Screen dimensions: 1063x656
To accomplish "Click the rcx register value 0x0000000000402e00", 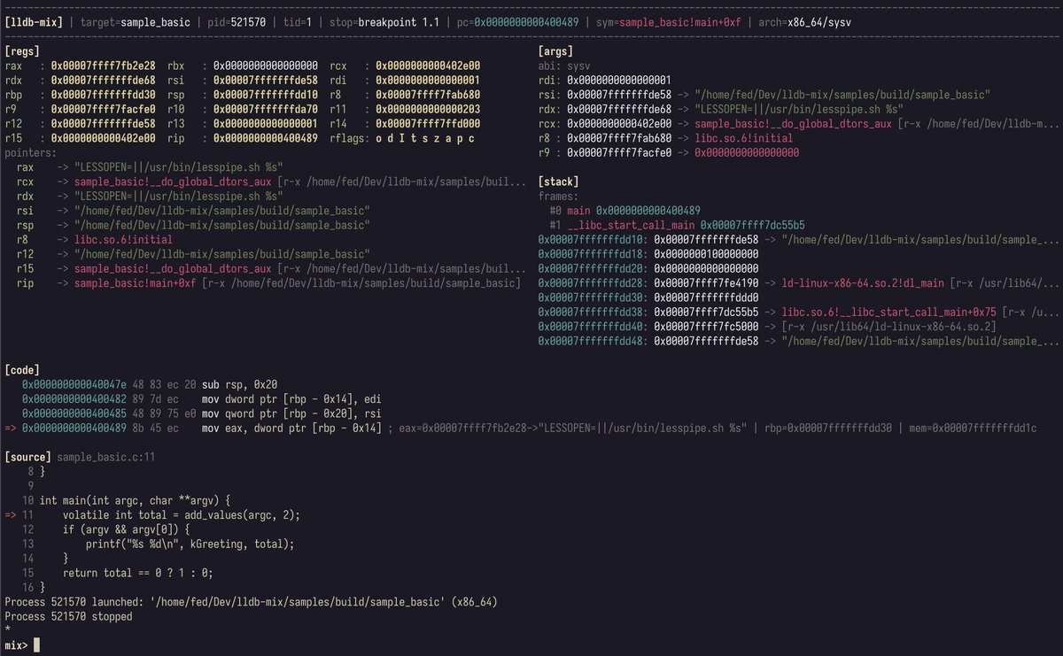I will [x=428, y=66].
